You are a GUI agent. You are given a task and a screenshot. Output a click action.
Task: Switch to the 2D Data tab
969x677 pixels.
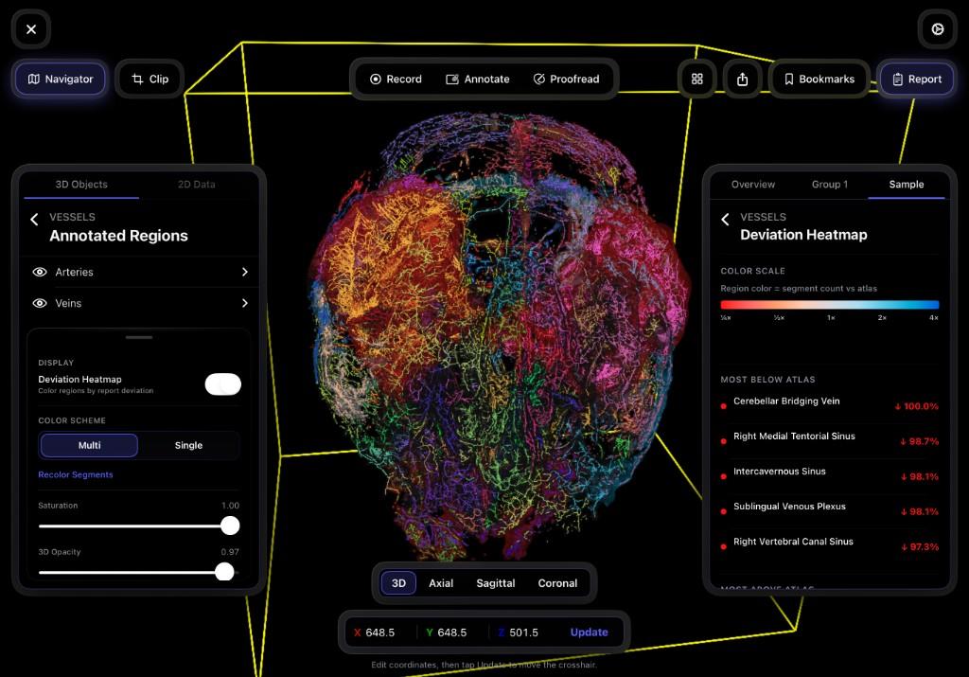coord(197,185)
